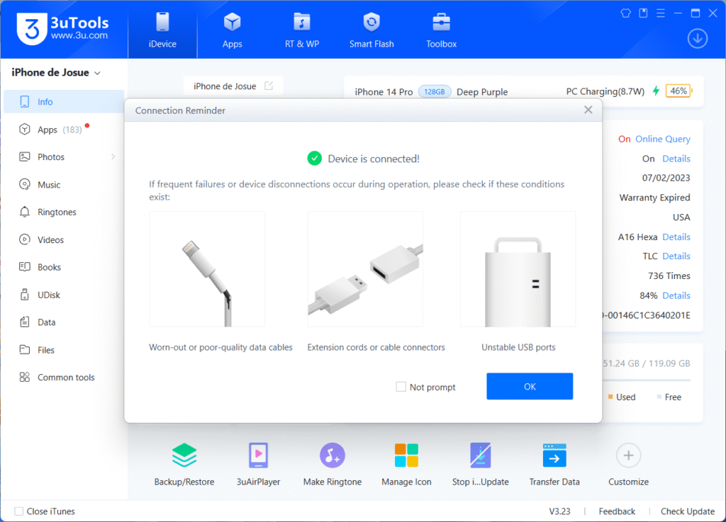Select Info in the sidebar
The width and height of the screenshot is (726, 522).
click(x=64, y=102)
